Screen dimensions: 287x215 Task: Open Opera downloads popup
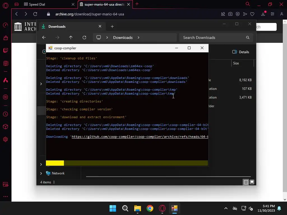(263, 14)
